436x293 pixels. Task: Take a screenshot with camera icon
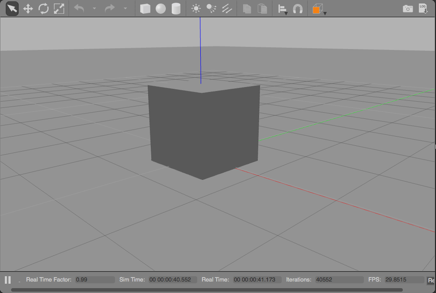tap(408, 9)
